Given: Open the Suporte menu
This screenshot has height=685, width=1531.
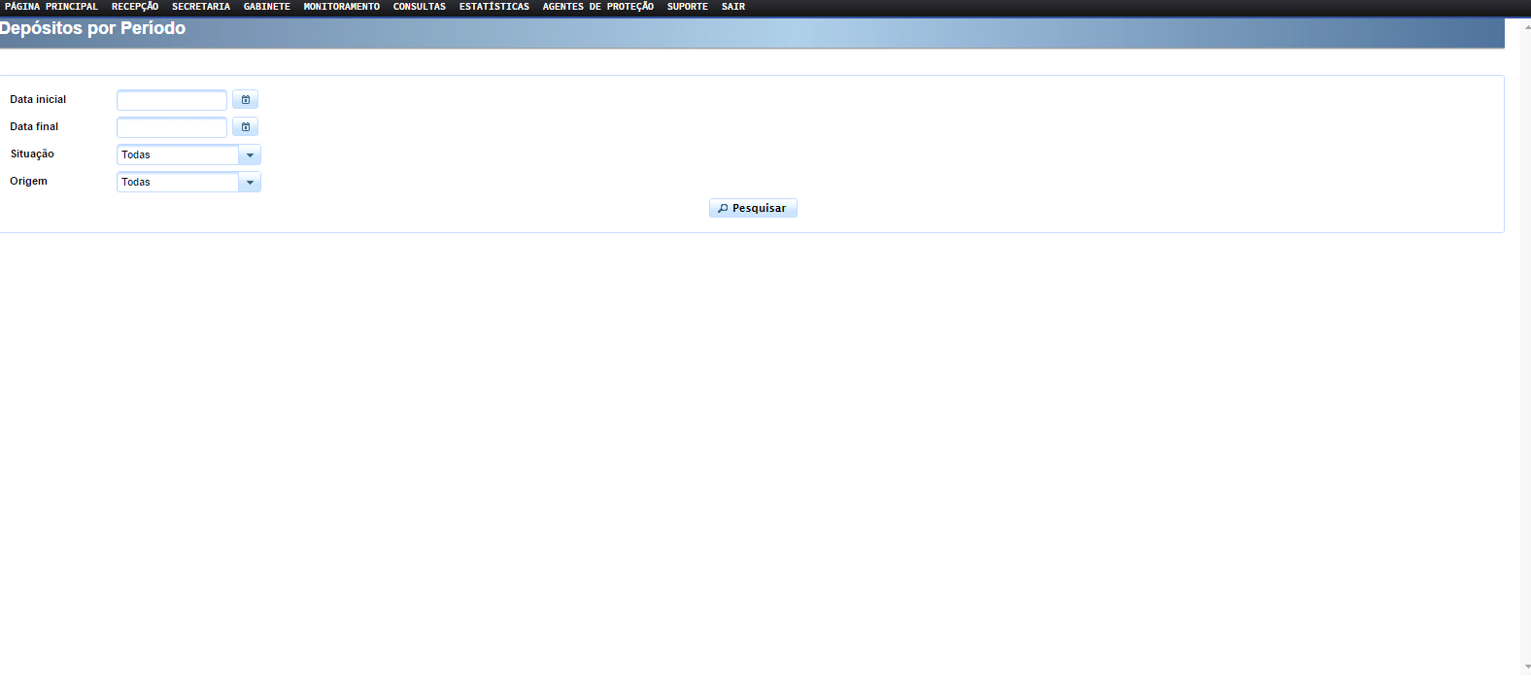Looking at the screenshot, I should click(688, 7).
